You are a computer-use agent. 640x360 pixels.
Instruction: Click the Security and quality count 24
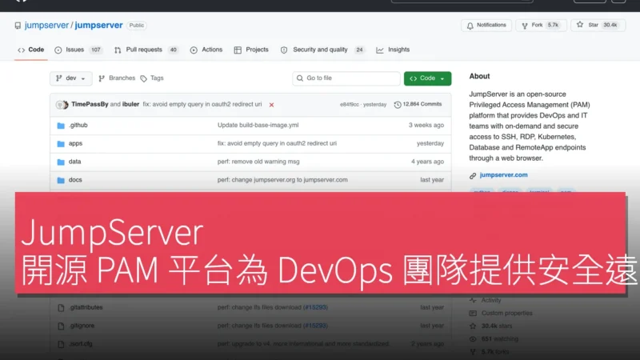tap(359, 50)
